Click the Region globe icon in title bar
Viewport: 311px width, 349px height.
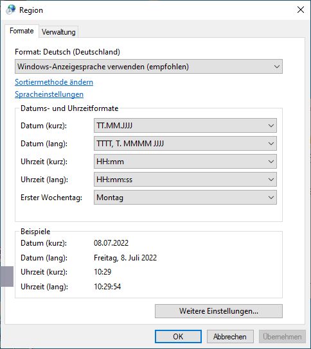11,10
